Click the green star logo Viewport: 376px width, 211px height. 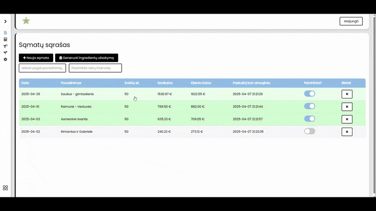coord(26,21)
